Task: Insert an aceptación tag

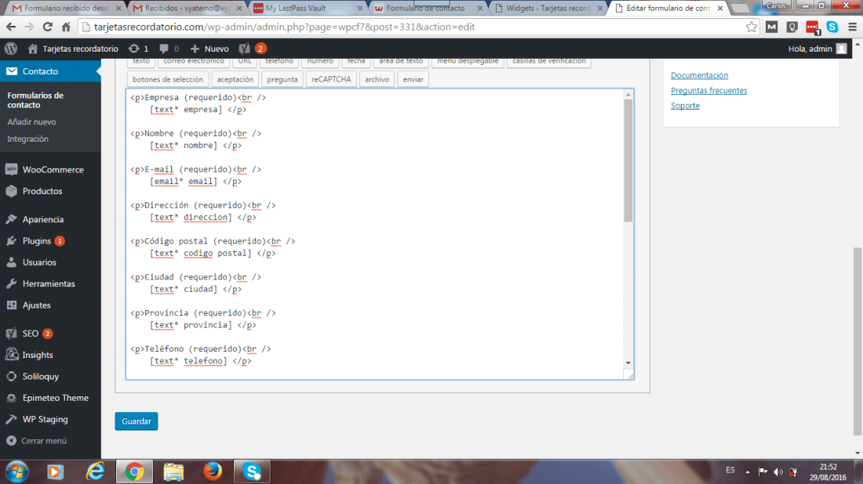Action: click(x=235, y=79)
